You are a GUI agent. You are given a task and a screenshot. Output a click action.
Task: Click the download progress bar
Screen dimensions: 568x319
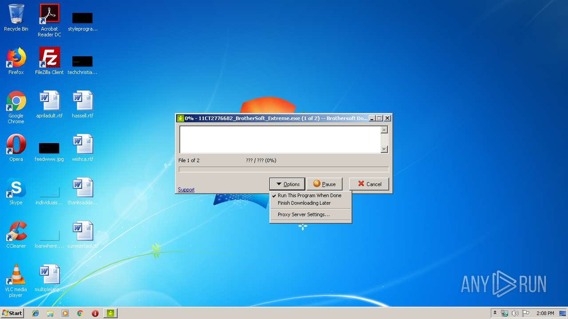(x=284, y=169)
